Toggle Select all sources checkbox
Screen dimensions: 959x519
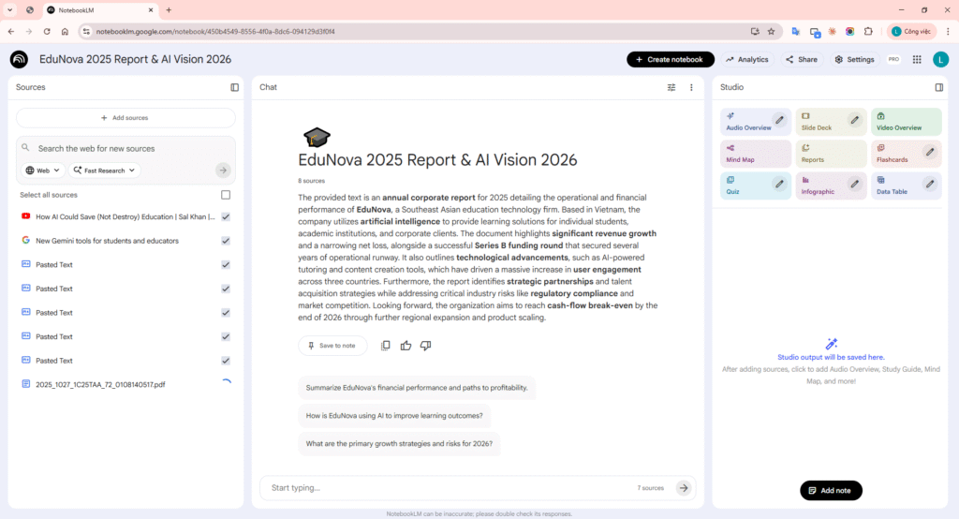click(225, 195)
